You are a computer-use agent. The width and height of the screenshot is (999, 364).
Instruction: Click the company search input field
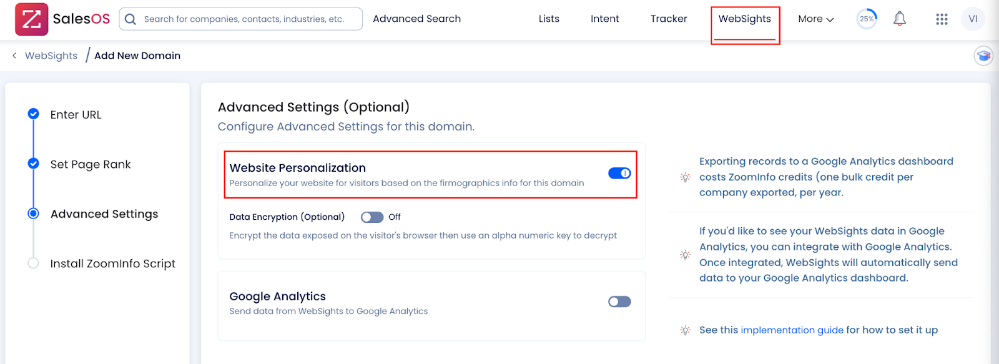point(240,19)
